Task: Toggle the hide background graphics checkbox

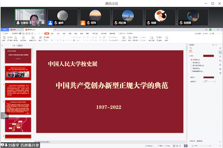Action: pos(191,71)
